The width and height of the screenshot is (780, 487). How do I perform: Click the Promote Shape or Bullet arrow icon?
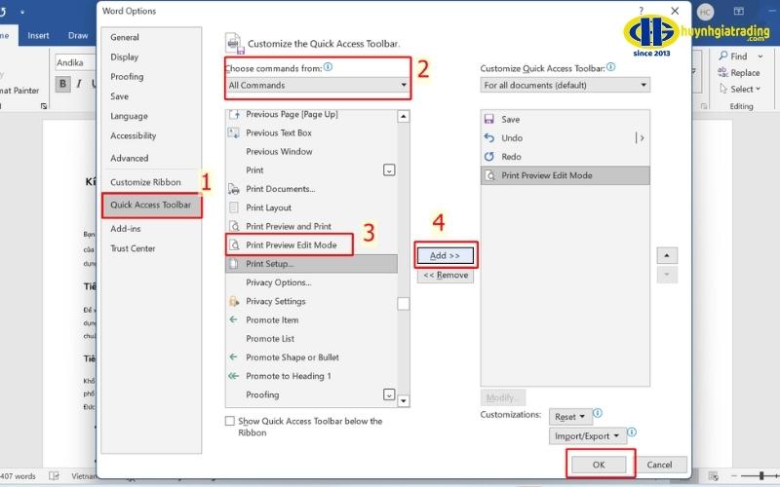(x=233, y=356)
